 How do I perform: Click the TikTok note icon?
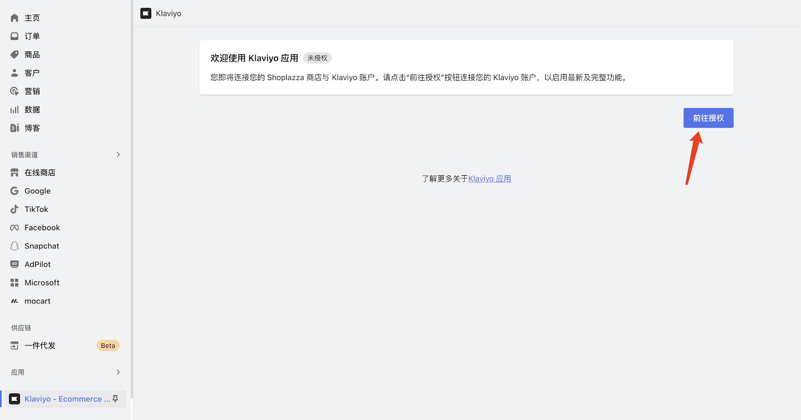15,209
